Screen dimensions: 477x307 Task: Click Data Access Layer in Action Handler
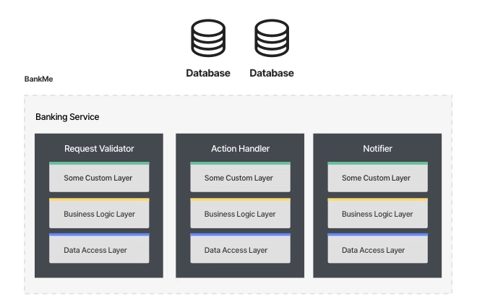(x=241, y=248)
